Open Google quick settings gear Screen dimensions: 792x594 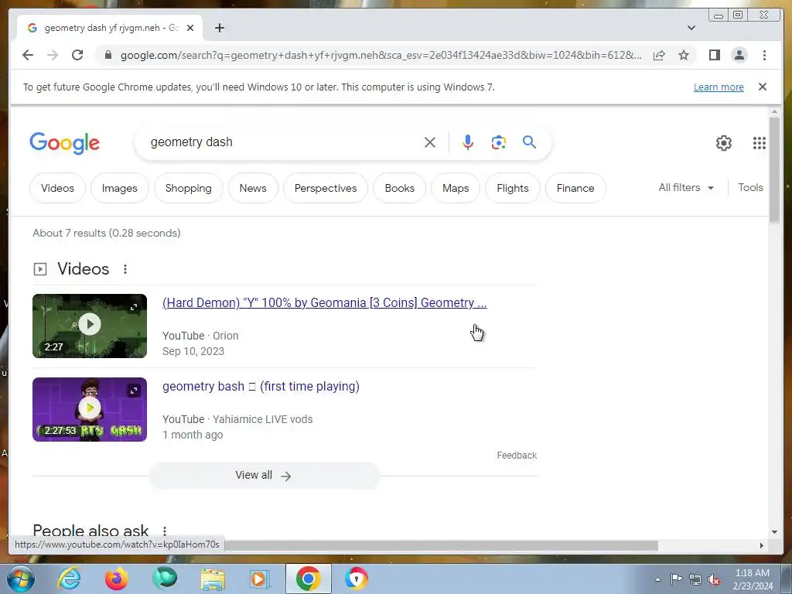[724, 143]
